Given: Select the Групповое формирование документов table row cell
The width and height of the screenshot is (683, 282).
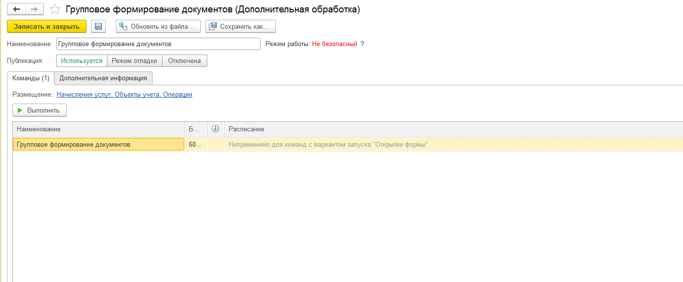Looking at the screenshot, I should coord(98,144).
